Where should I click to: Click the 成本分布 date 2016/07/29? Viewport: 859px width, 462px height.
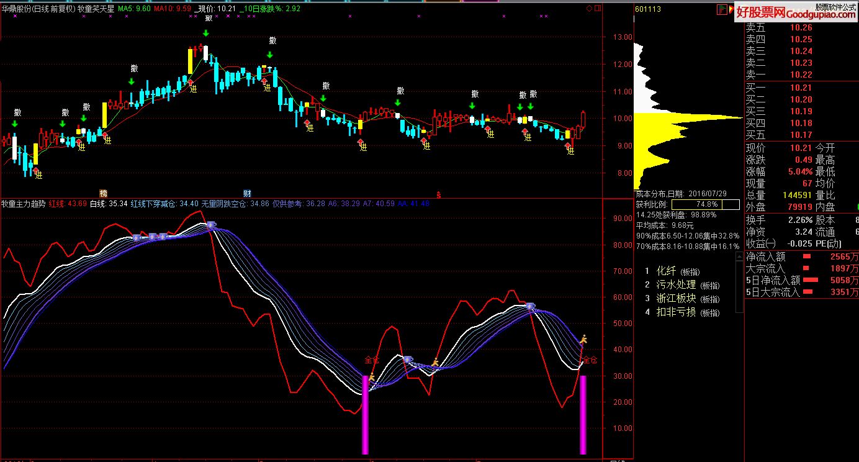click(x=708, y=194)
